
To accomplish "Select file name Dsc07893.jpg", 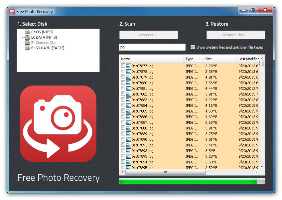I will [x=142, y=156].
